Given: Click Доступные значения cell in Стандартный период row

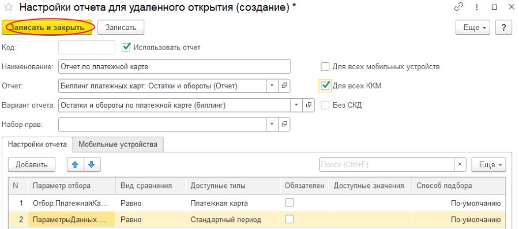Looking at the screenshot, I should pyautogui.click(x=370, y=219).
